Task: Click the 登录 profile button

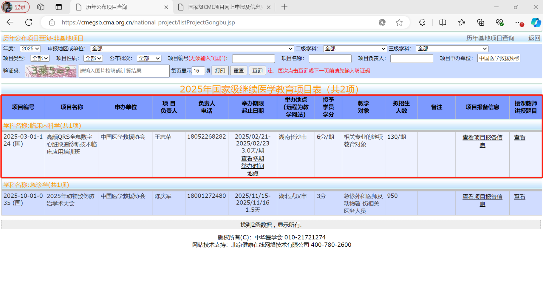Action: pos(16,7)
